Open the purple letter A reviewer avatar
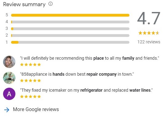The image size is (163, 116). [x=9, y=94]
